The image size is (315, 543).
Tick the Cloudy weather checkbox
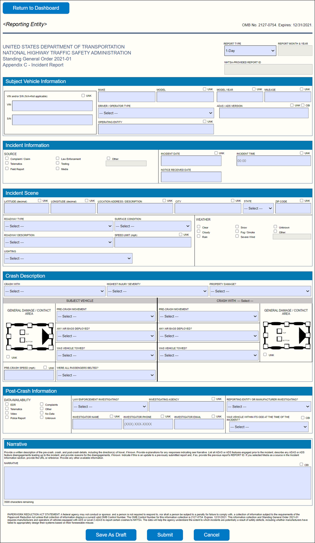(x=199, y=232)
